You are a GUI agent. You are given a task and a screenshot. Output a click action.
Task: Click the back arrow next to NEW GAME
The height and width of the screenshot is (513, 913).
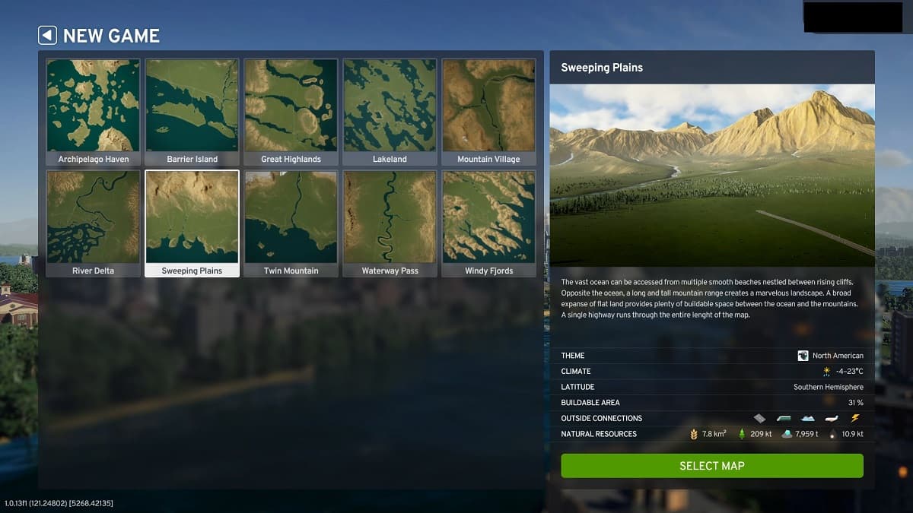pyautogui.click(x=48, y=35)
